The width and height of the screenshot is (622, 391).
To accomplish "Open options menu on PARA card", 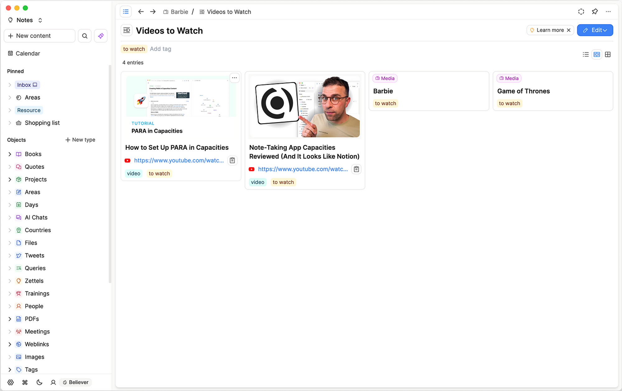I will 234,78.
